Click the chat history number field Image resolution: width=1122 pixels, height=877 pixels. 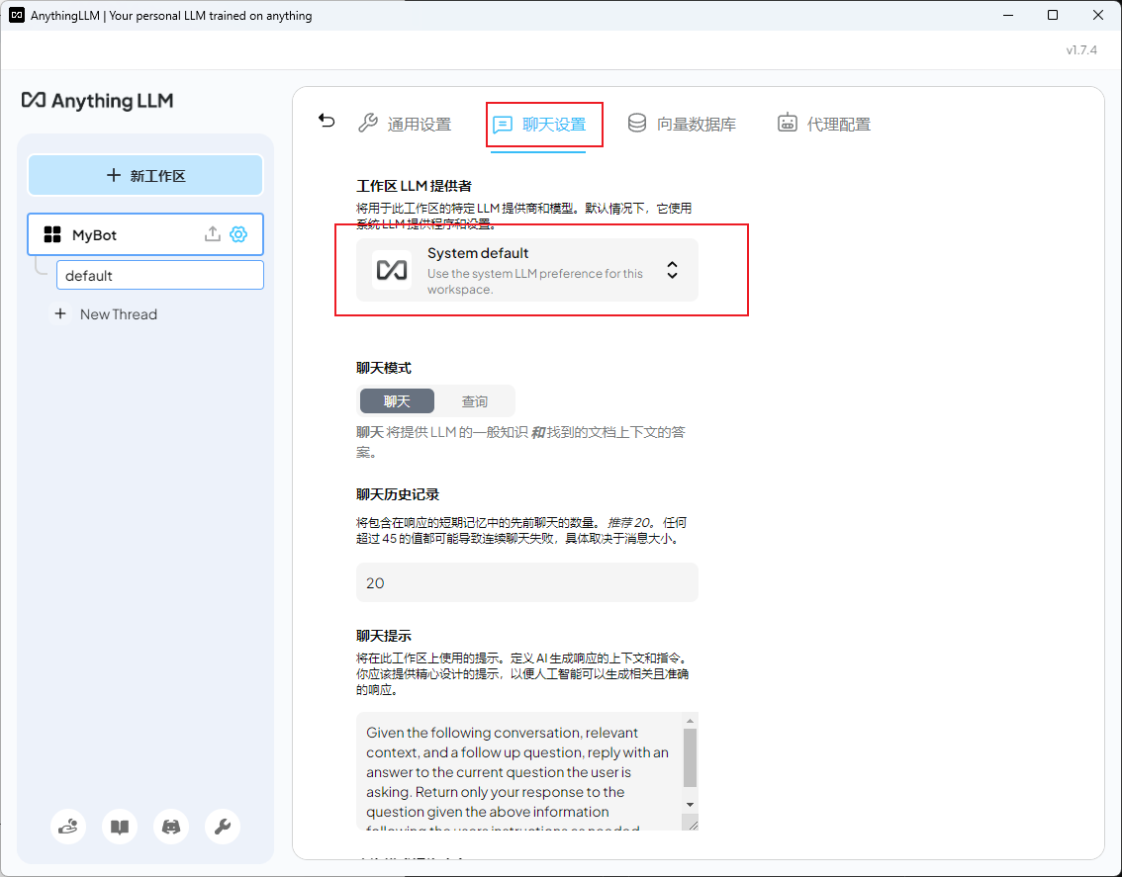coord(526,582)
